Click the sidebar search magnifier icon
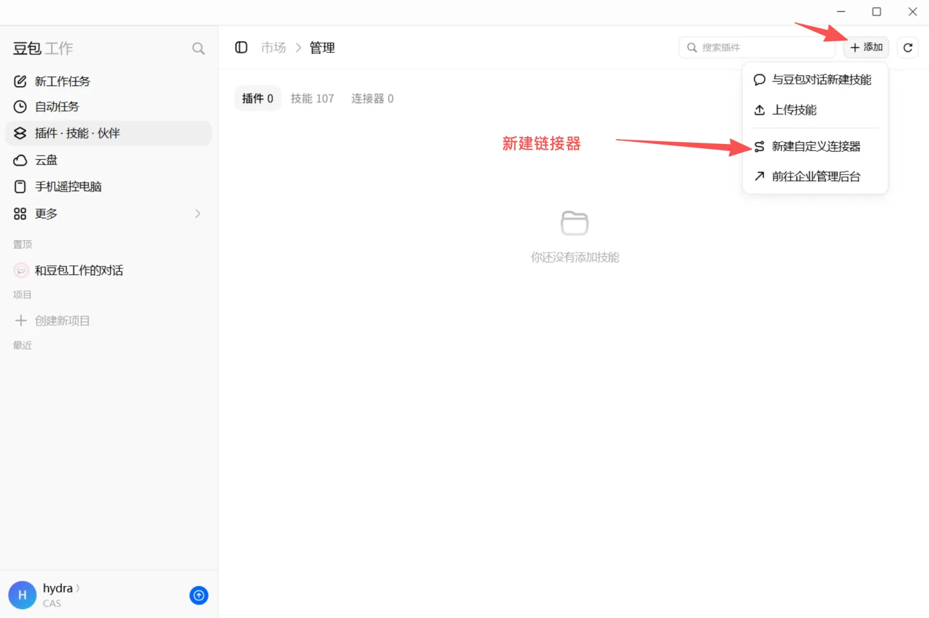 pyautogui.click(x=199, y=48)
